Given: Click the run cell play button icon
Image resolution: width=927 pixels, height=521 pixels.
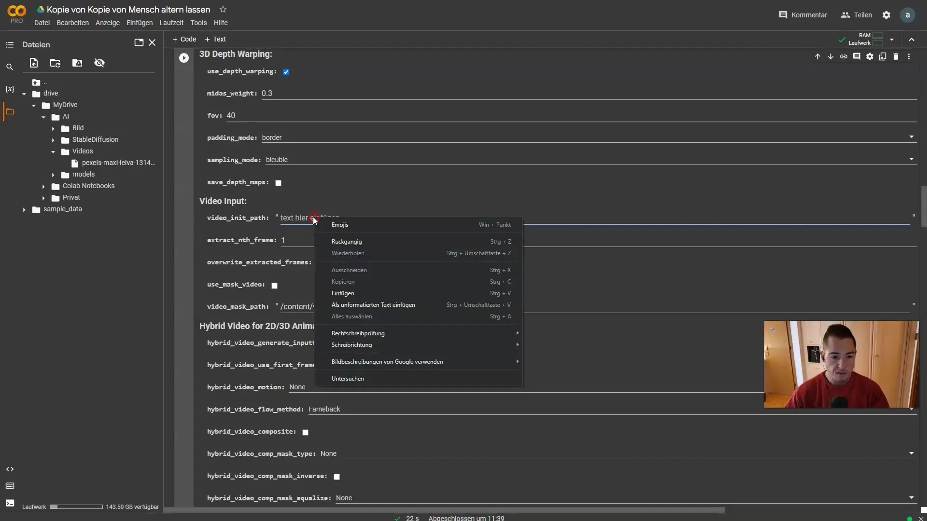Looking at the screenshot, I should (184, 57).
